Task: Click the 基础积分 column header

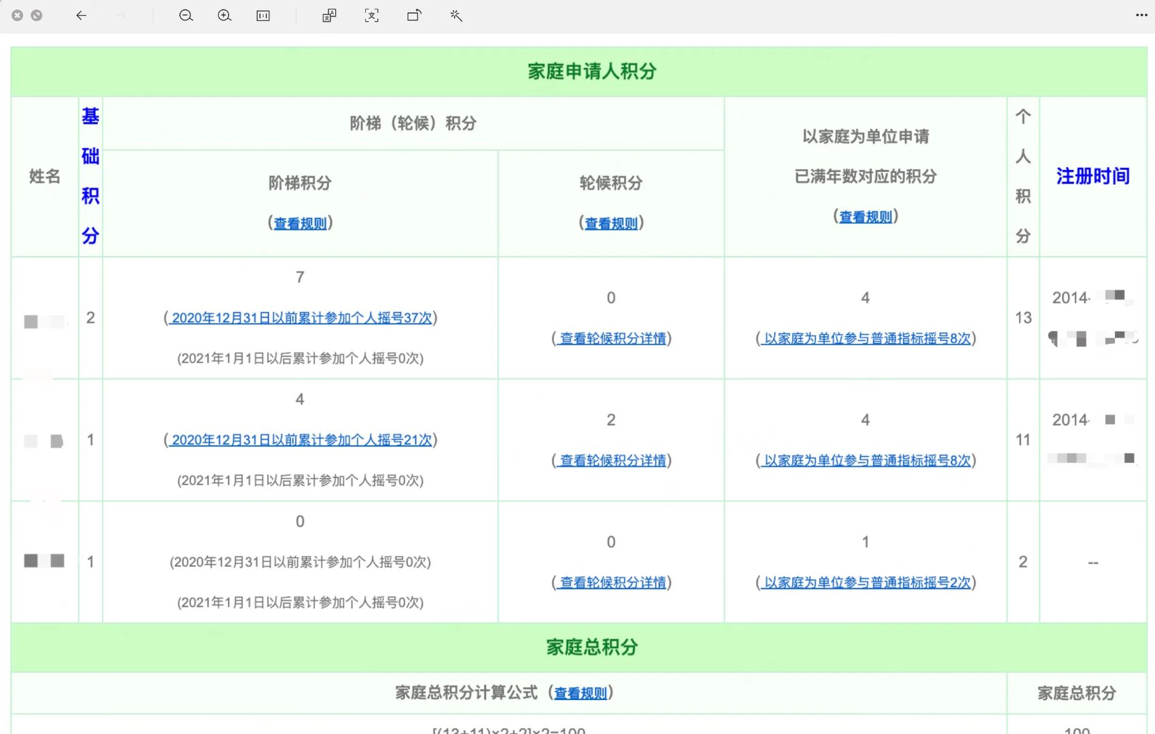Action: pos(90,176)
